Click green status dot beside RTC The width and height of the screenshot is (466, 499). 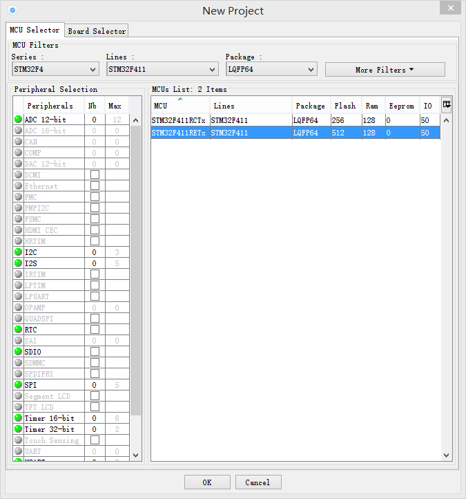tap(18, 330)
